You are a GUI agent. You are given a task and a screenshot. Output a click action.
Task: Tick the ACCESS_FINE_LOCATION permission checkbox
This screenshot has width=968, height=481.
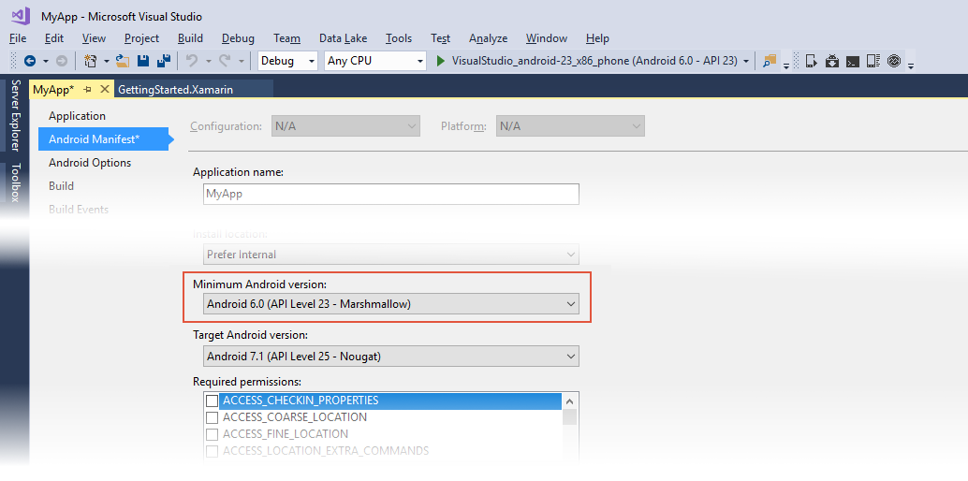pyautogui.click(x=213, y=434)
